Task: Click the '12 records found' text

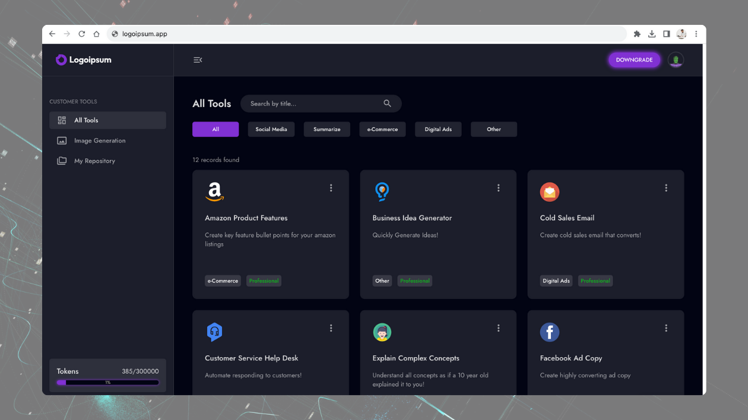Action: pos(216,160)
